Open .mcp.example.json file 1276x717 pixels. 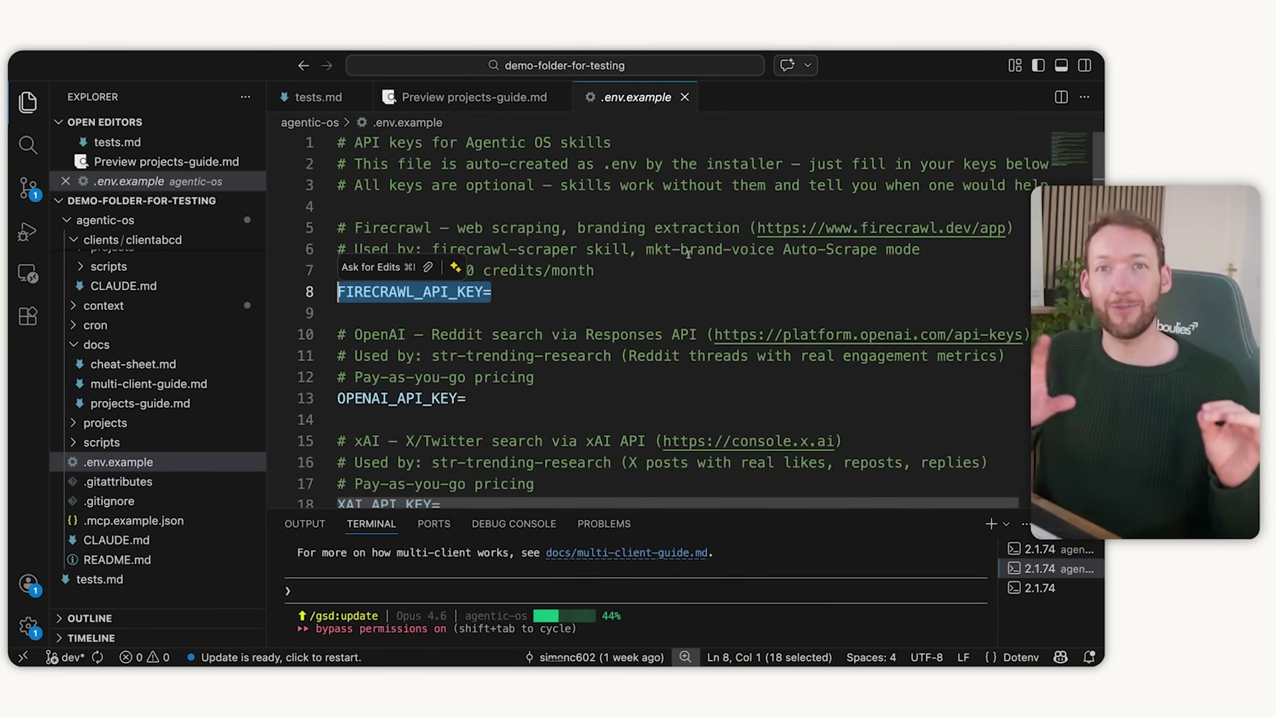point(134,520)
